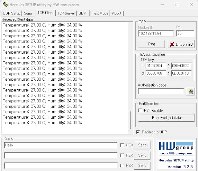The height and width of the screenshot is (171, 198).
Task: Open the UDP tab
Action: 82,13
